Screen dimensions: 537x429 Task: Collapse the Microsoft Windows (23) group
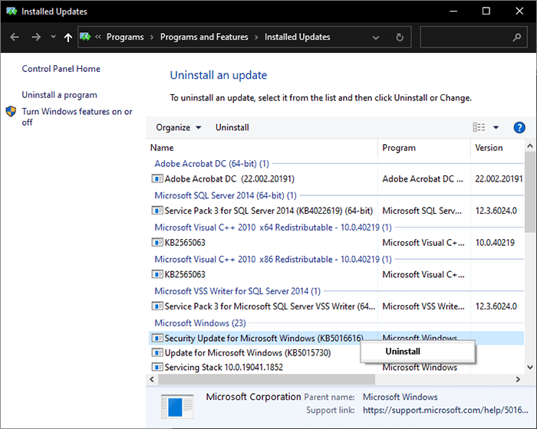(x=200, y=323)
